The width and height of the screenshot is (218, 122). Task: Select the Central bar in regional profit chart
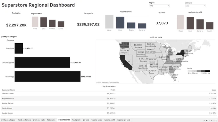[142, 26]
